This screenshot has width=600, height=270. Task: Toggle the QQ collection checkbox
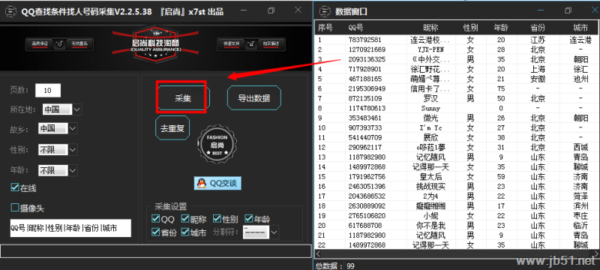[156, 219]
